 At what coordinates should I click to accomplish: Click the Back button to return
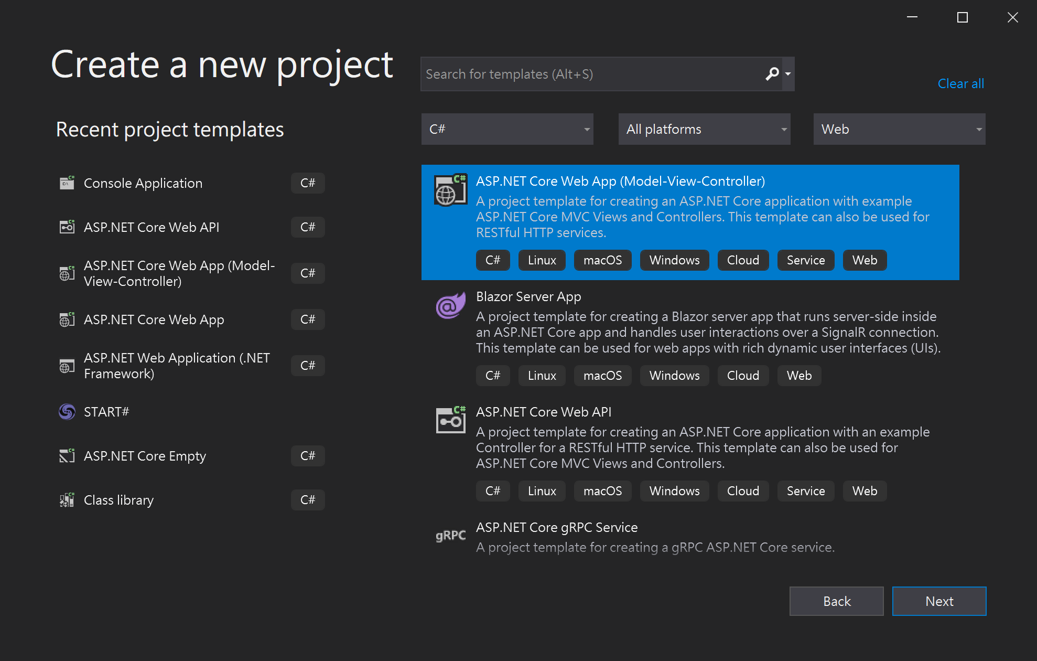tap(837, 601)
